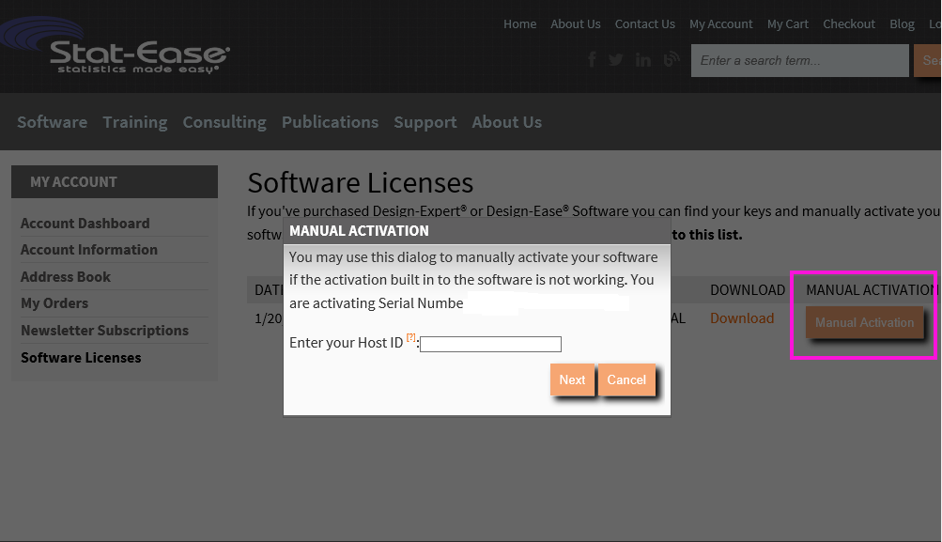Go to Home in top navigation
The width and height of the screenshot is (942, 542).
coord(519,24)
